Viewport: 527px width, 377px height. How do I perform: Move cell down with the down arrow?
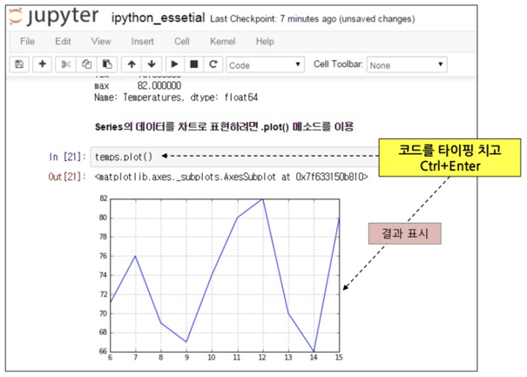pyautogui.click(x=152, y=64)
